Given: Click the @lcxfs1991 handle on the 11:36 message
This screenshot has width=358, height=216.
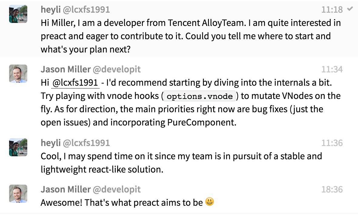Looking at the screenshot, I should (x=86, y=143).
